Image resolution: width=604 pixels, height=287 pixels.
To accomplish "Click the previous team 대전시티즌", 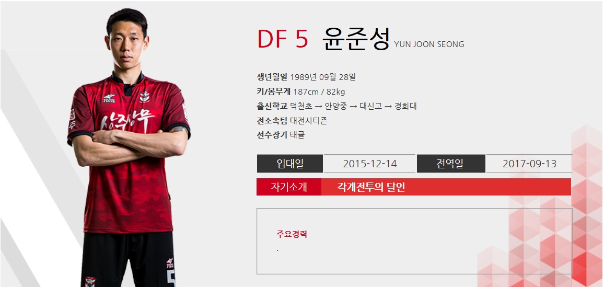I will [x=309, y=121].
